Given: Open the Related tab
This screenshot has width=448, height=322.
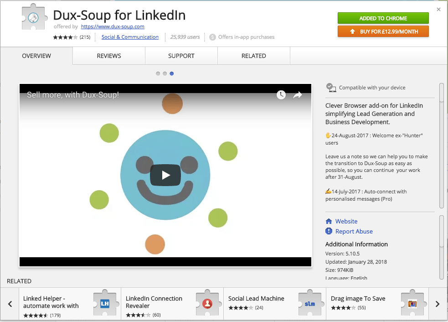Looking at the screenshot, I should pyautogui.click(x=254, y=56).
